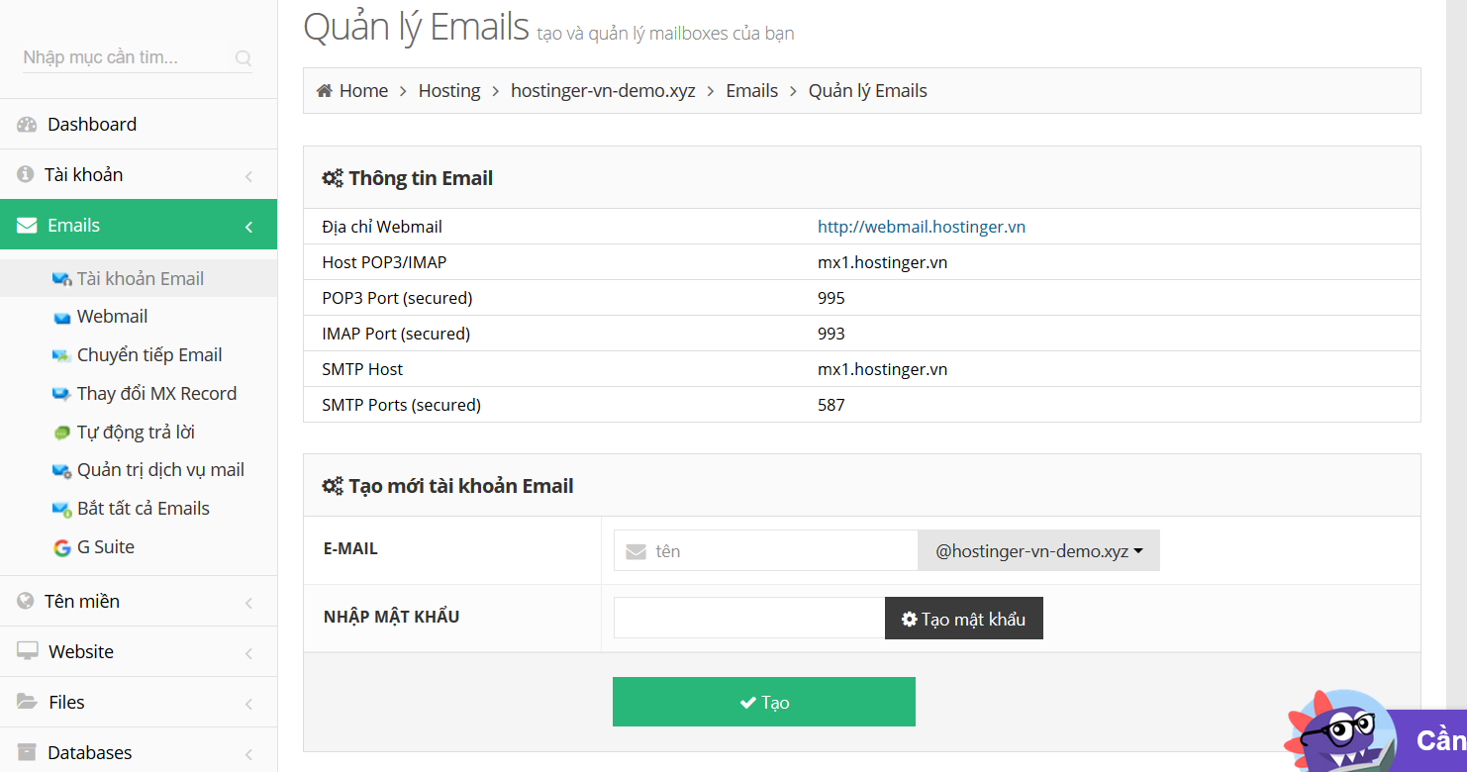Click the Bắt tất cả Emails icon
Viewport: 1467px width, 772px height.
pos(61,509)
